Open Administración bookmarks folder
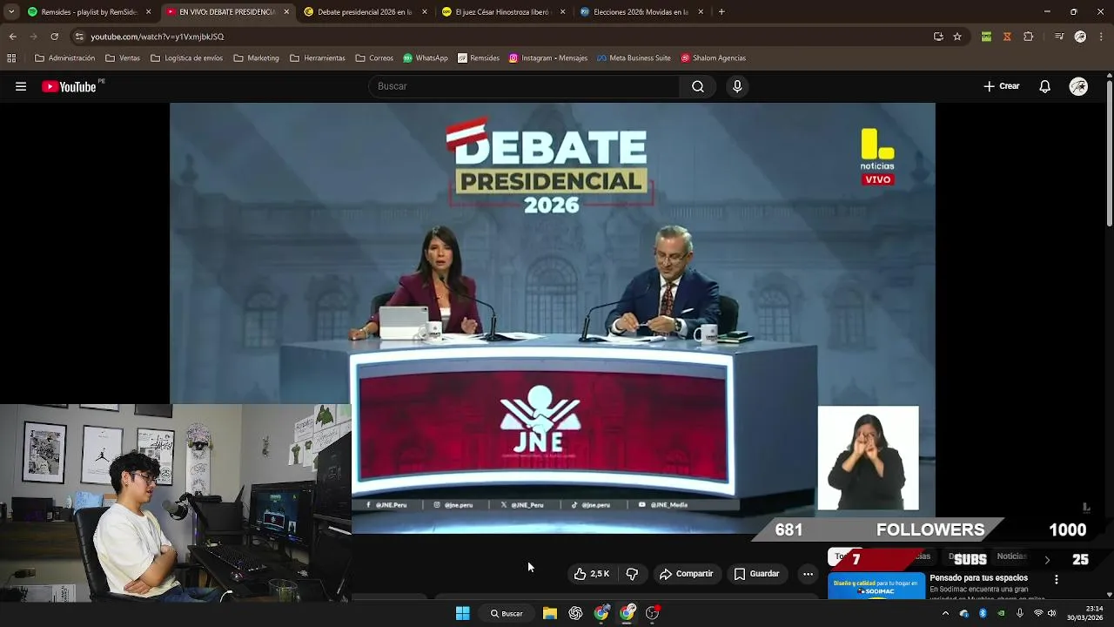The height and width of the screenshot is (627, 1114). click(65, 58)
